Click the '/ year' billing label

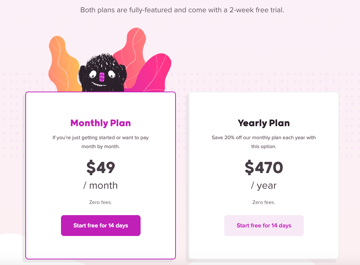(264, 186)
